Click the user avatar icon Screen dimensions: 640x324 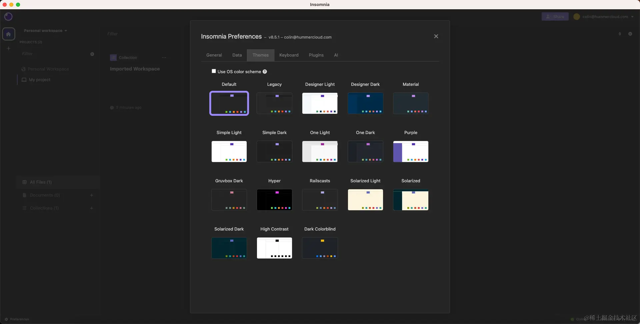(577, 17)
